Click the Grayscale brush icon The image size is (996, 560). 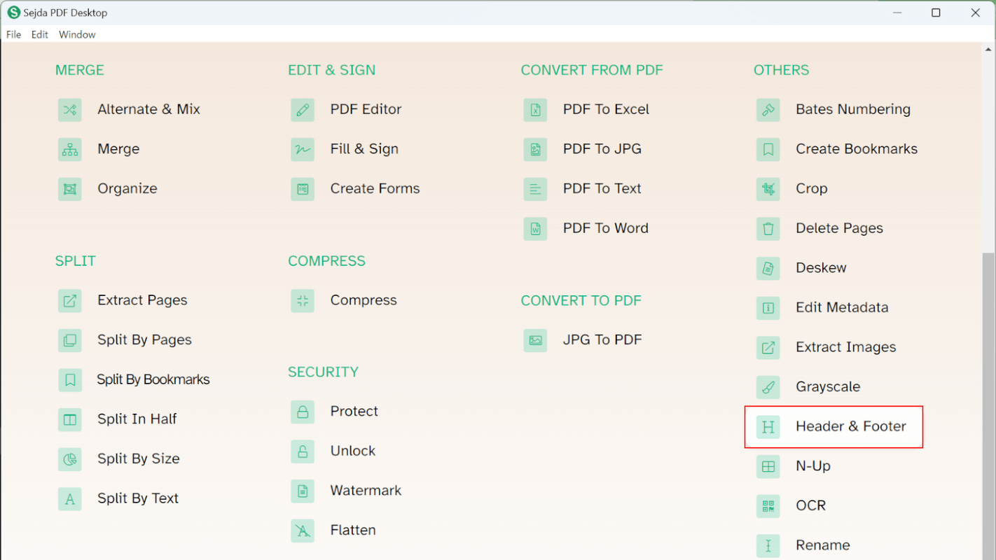pos(768,387)
